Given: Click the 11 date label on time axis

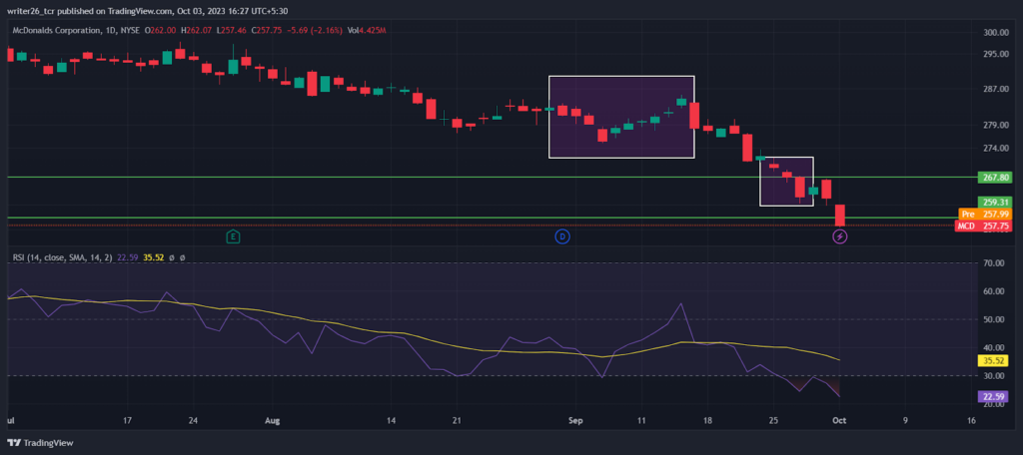Looking at the screenshot, I should (x=642, y=420).
